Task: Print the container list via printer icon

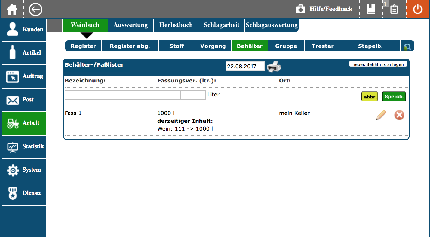Action: coord(274,66)
